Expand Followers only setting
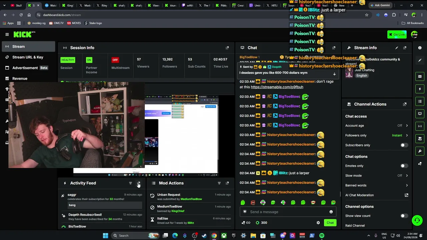Image resolution: width=427 pixels, height=240 pixels. pyautogui.click(x=377, y=135)
